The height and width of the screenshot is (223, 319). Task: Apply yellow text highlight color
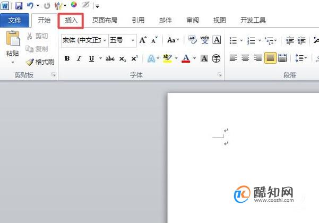pyautogui.click(x=167, y=58)
